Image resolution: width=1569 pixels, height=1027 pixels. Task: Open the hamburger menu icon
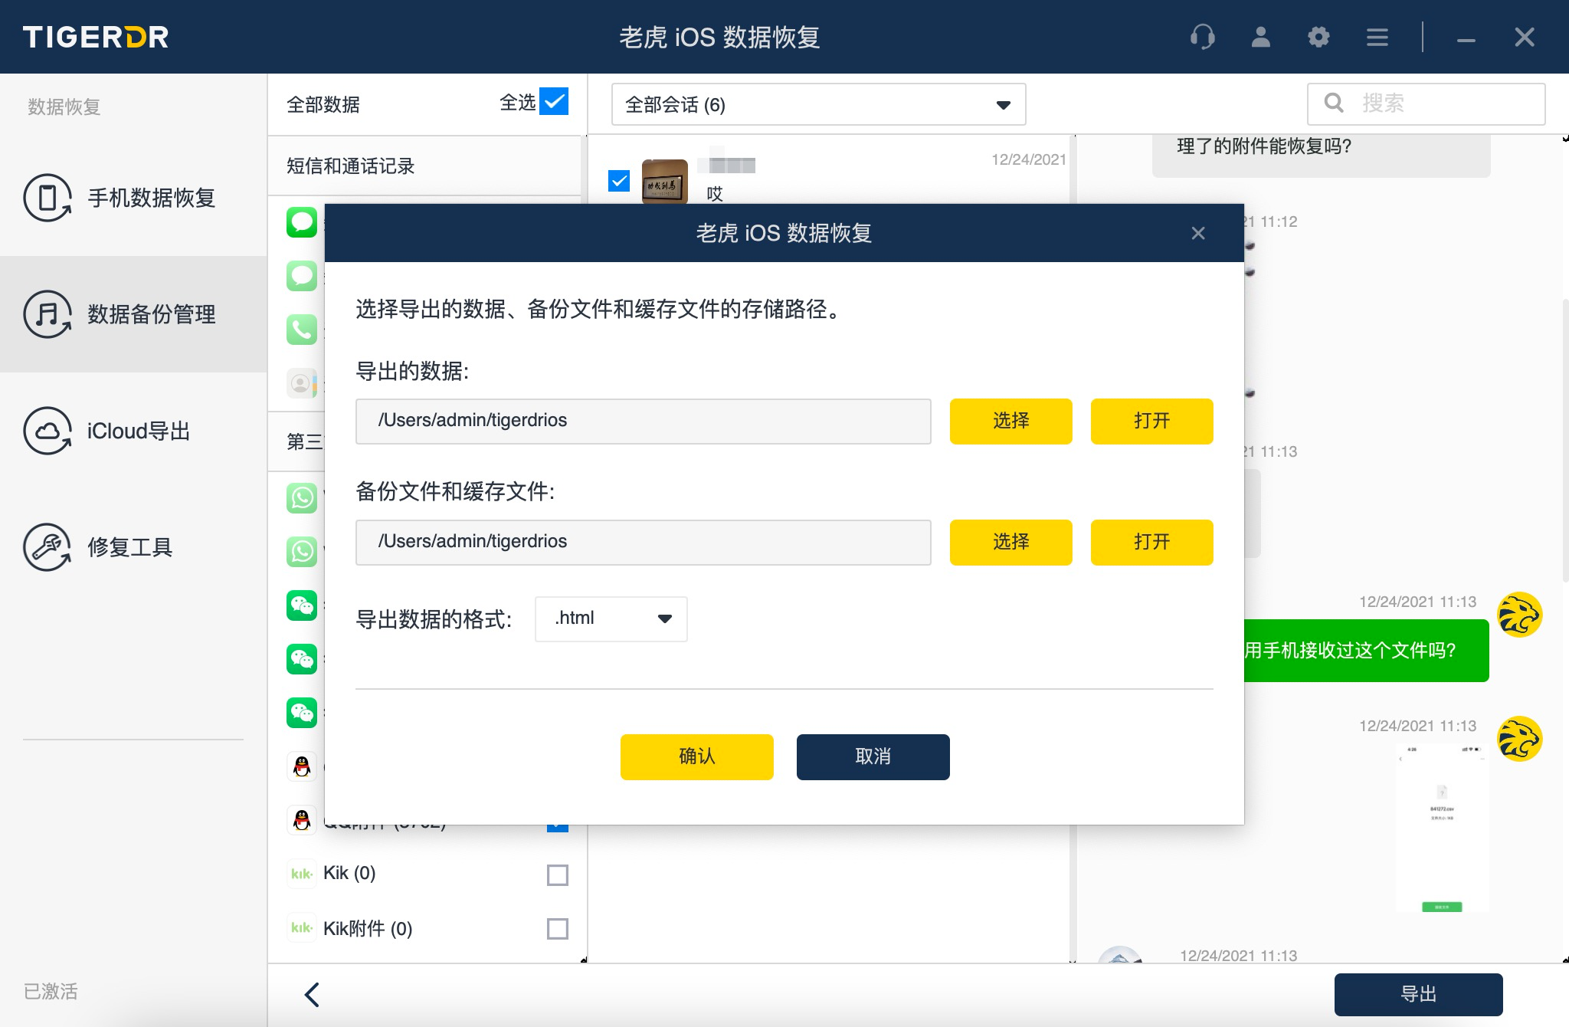click(1377, 37)
